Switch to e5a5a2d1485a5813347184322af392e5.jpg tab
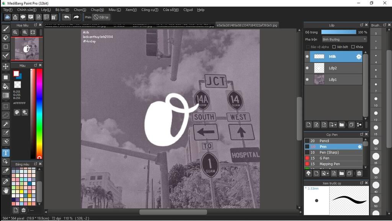 coord(247,25)
